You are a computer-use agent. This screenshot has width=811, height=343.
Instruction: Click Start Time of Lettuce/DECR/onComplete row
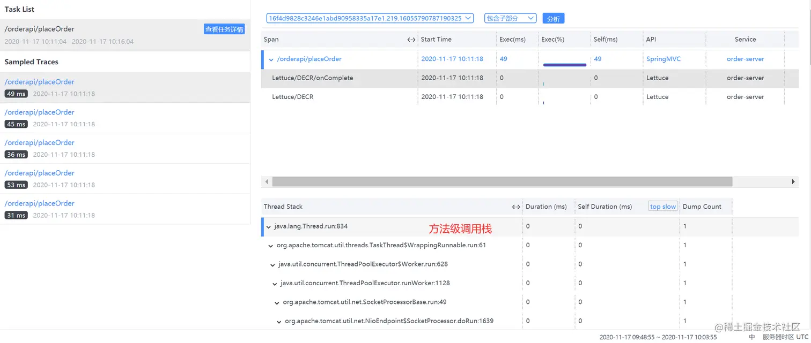click(x=452, y=78)
